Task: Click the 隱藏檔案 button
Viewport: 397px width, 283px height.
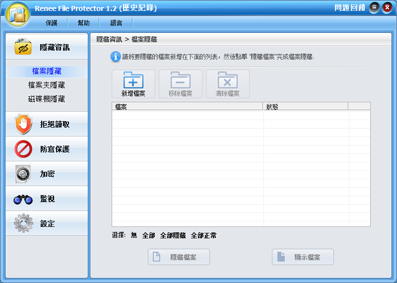Action: coord(179,257)
